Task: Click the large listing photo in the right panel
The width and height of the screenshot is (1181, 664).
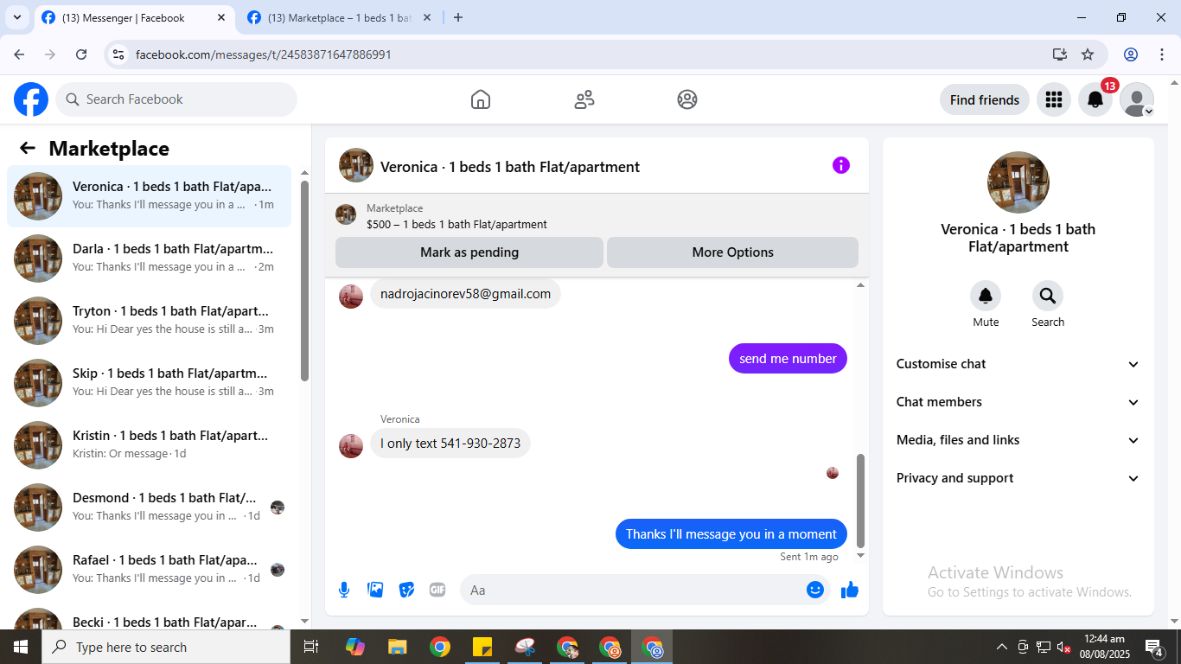Action: (x=1018, y=182)
